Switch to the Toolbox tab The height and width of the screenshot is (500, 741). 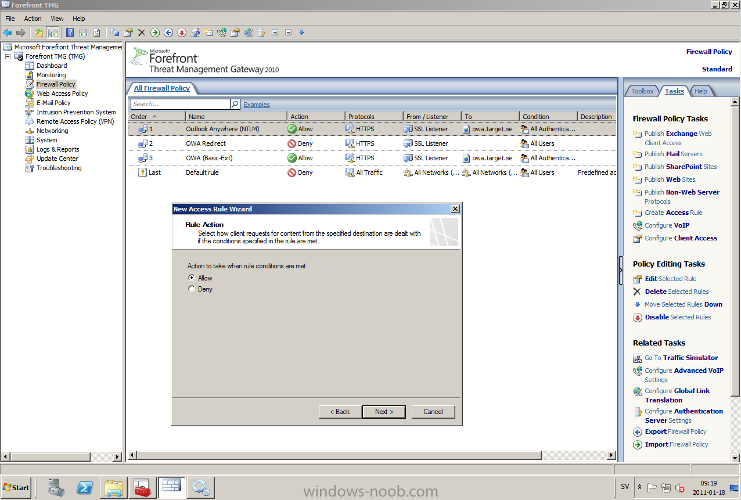click(642, 91)
